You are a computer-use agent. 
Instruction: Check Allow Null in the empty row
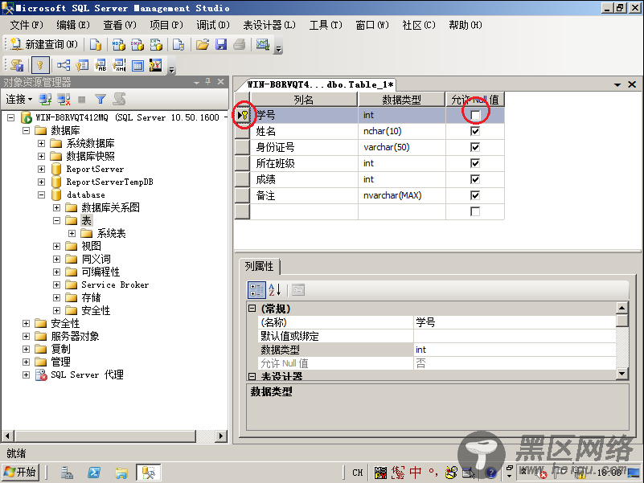(x=475, y=211)
